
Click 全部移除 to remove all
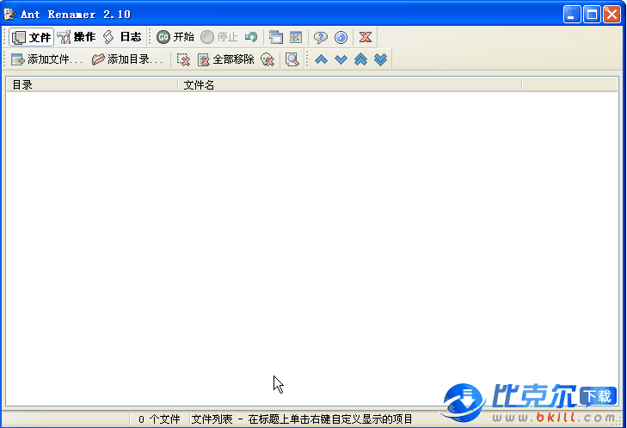[x=226, y=59]
